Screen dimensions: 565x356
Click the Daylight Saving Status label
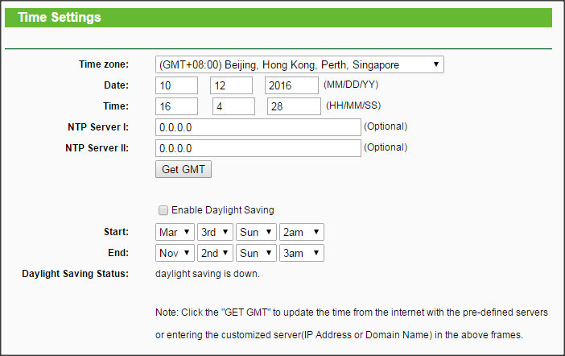pyautogui.click(x=76, y=274)
